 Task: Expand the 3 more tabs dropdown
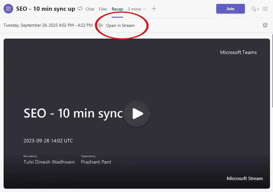coord(136,9)
